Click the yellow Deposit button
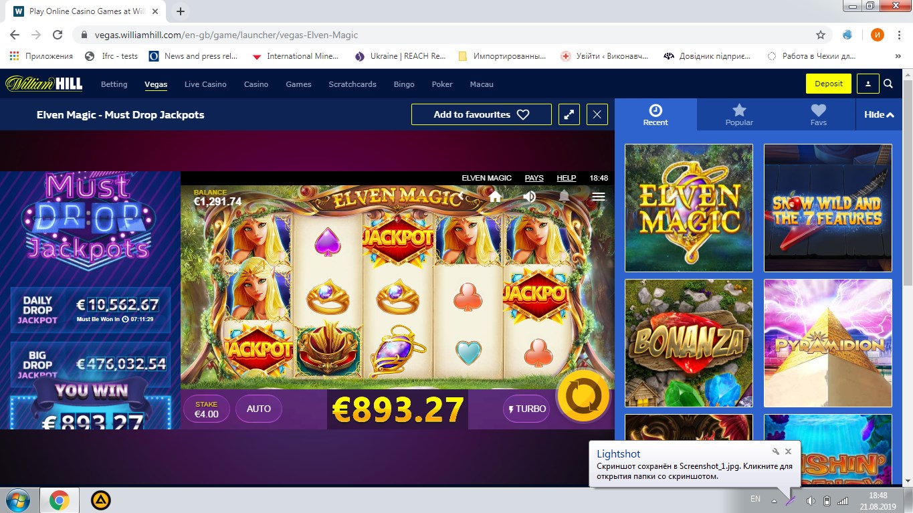Screen dimensions: 913x513 coord(829,84)
